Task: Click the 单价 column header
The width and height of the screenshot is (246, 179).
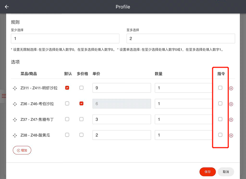Action: point(96,74)
